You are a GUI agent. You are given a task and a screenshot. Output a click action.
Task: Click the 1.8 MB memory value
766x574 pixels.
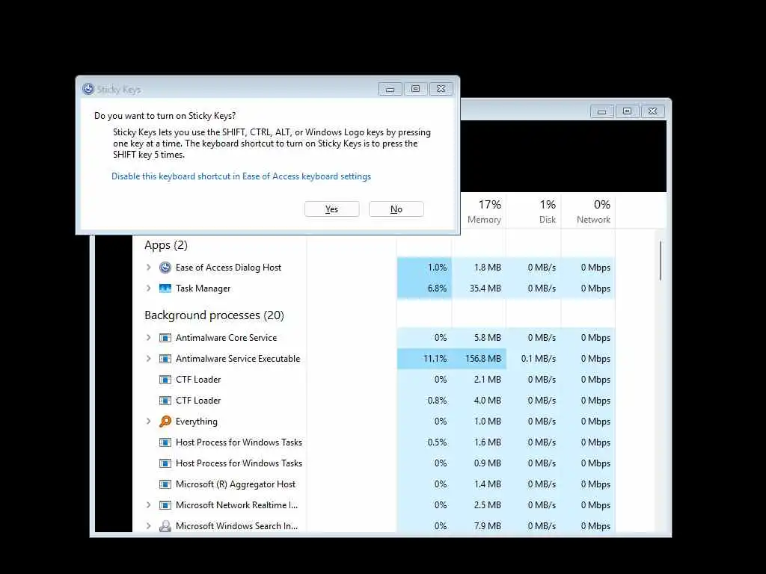point(487,268)
